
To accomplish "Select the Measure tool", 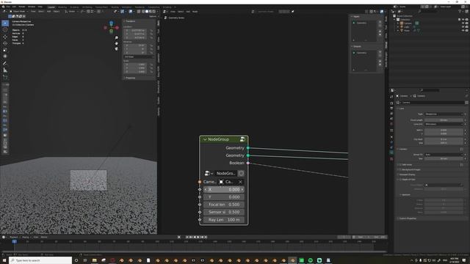I will tap(5, 70).
